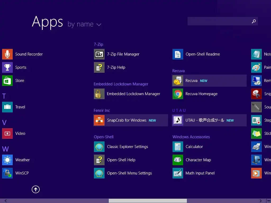Image resolution: width=271 pixels, height=203 pixels.
Task: Click the zoom-out minus button in the corner
Action: 269,201
